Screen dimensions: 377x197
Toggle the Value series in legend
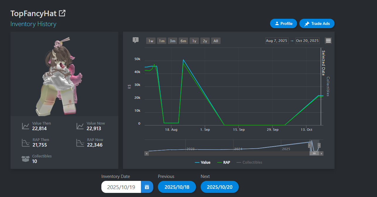[203, 162]
